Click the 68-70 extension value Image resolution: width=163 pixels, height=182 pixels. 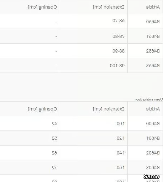(119, 21)
